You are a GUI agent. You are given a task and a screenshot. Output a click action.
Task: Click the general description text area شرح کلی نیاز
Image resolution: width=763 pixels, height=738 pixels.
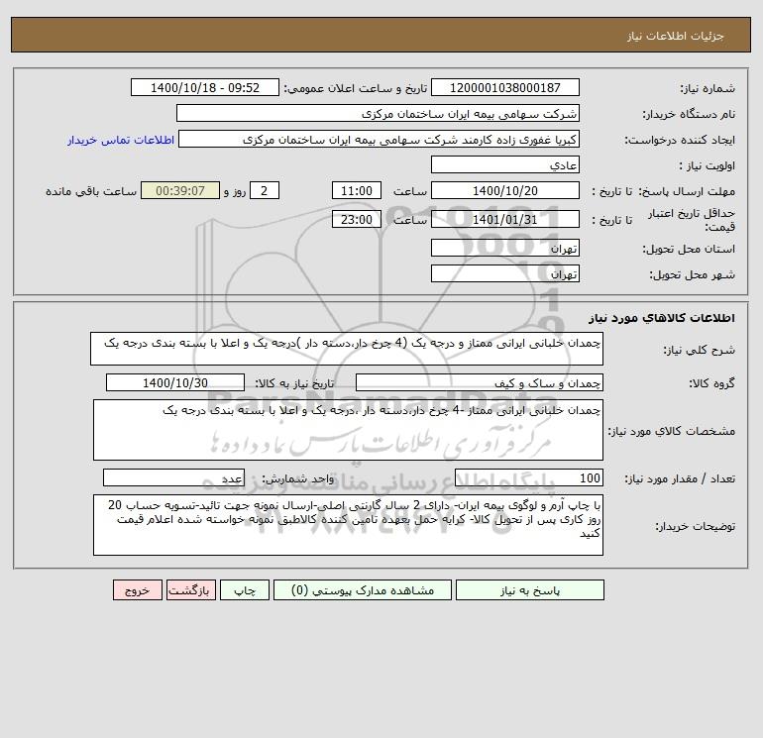pyautogui.click(x=347, y=349)
